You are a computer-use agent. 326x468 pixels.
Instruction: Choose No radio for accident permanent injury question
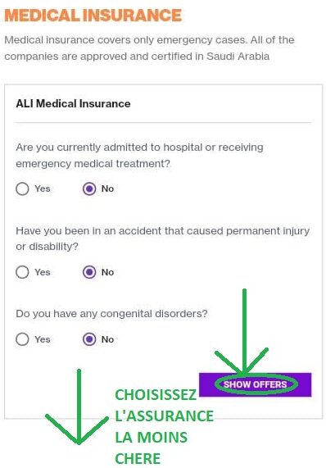click(x=89, y=272)
